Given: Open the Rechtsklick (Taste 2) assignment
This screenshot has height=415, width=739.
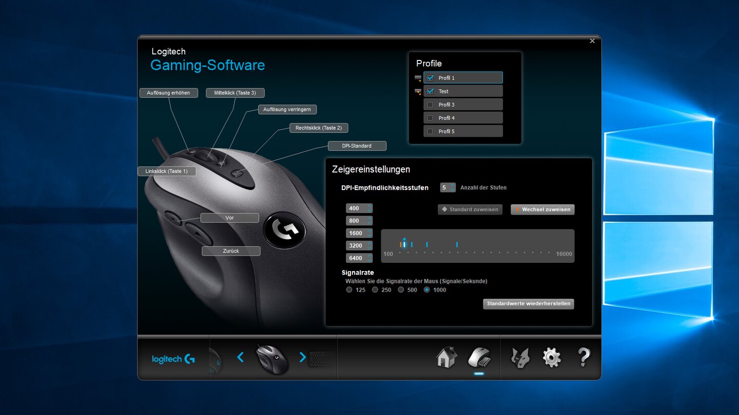Looking at the screenshot, I should point(319,128).
